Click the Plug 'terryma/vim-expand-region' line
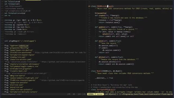This screenshot has height=98, width=174. click(x=20, y=55)
